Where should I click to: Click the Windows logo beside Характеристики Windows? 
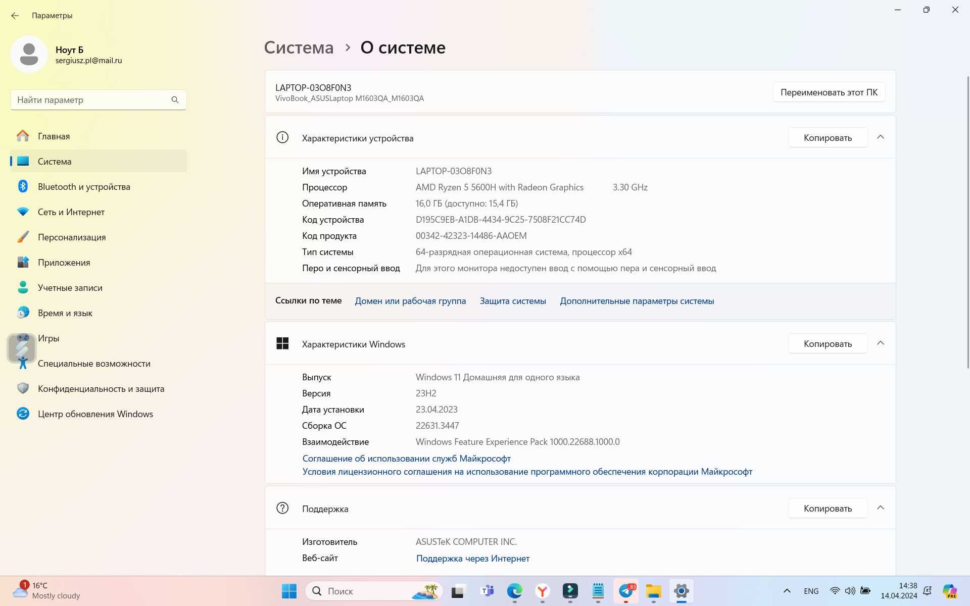(282, 343)
